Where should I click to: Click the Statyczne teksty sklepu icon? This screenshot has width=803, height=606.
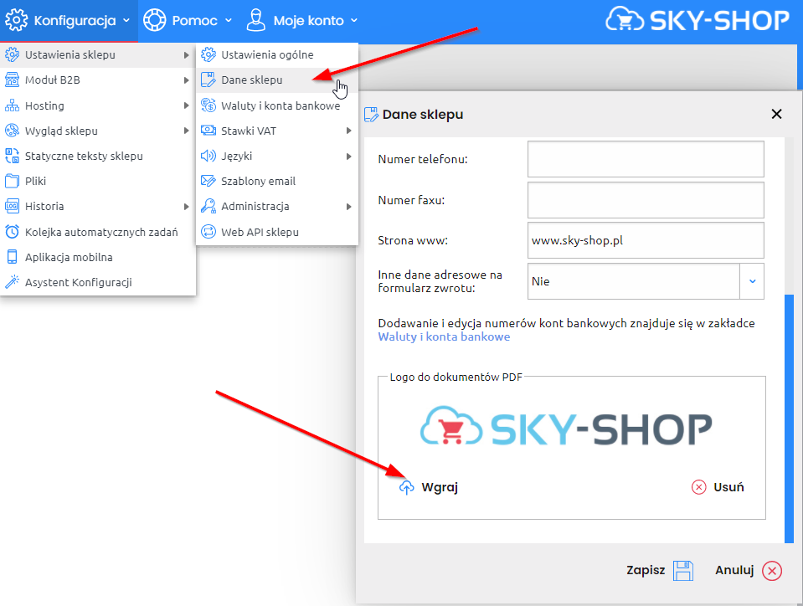[12, 156]
